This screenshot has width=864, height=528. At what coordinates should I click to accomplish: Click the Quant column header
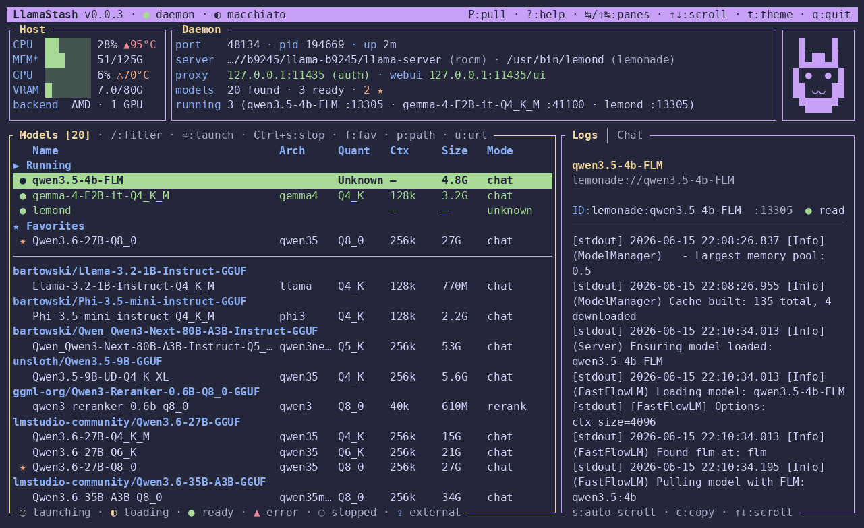354,151
